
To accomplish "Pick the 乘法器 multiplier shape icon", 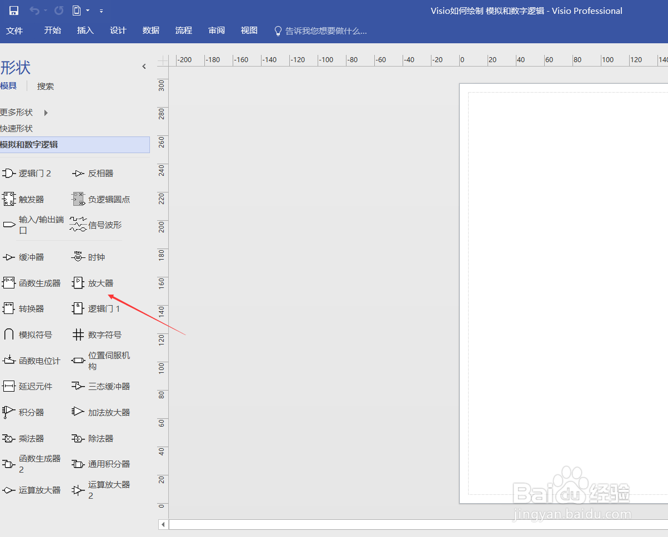I will [9, 438].
